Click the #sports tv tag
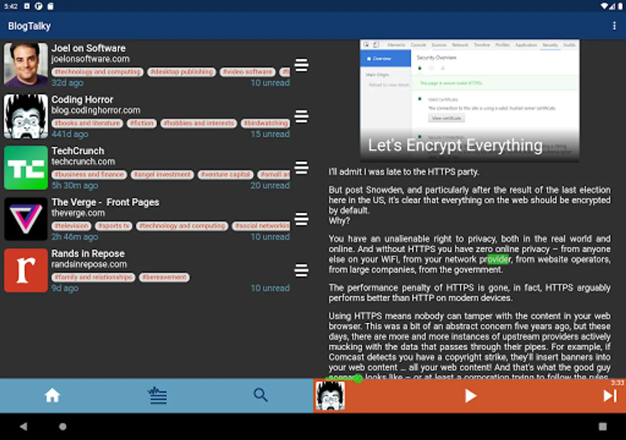Viewport: 626px width, 440px height. coord(113,226)
